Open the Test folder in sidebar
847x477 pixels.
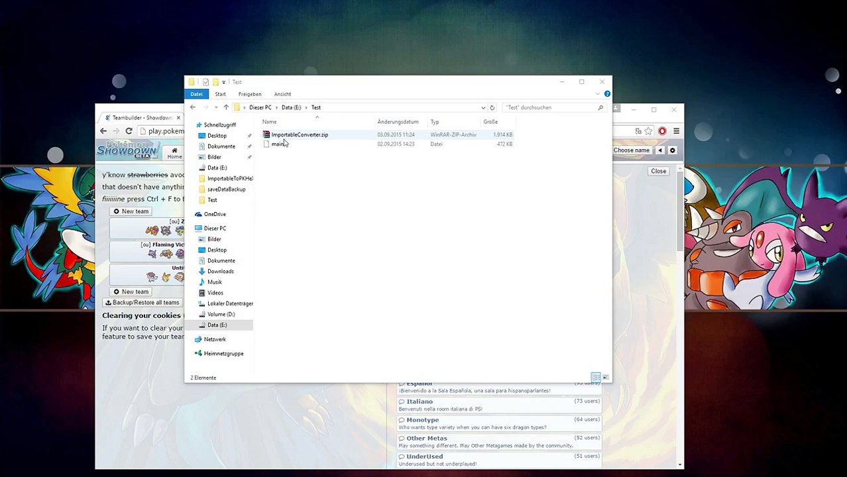212,200
